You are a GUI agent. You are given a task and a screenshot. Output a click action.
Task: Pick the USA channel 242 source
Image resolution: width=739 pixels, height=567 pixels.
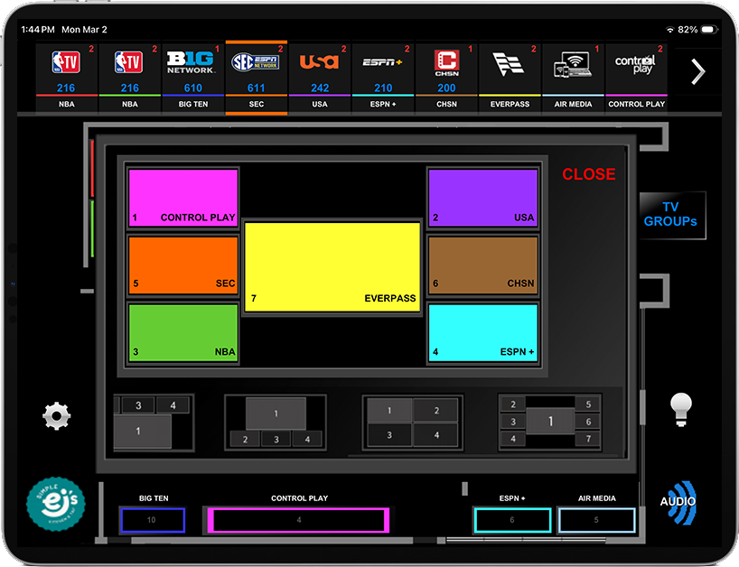320,78
